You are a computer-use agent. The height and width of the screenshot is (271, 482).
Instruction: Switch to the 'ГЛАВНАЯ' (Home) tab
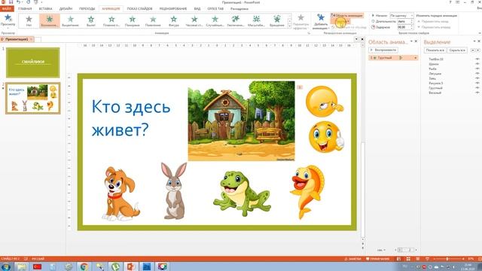tap(25, 8)
